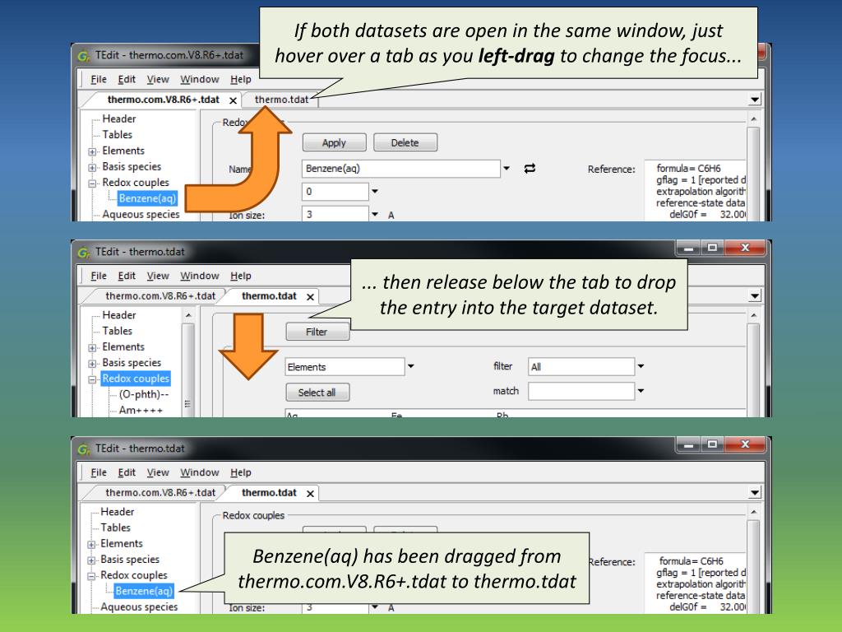
Task: Collapse Redox couples node in middle window tree
Action: point(92,379)
